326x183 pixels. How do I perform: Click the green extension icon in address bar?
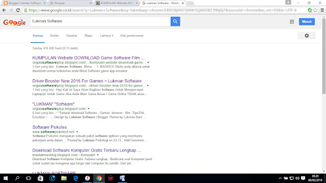[x=310, y=10]
